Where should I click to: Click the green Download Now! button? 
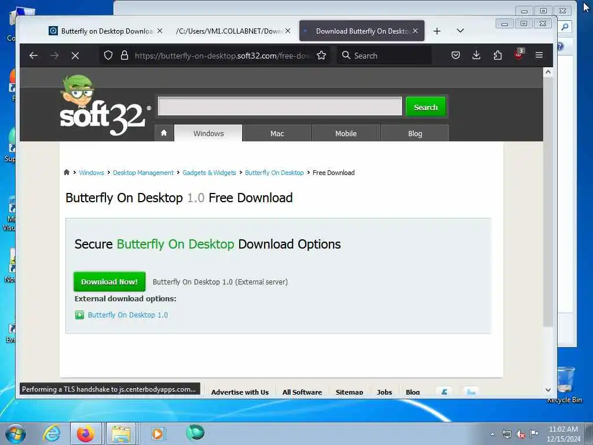coord(109,282)
